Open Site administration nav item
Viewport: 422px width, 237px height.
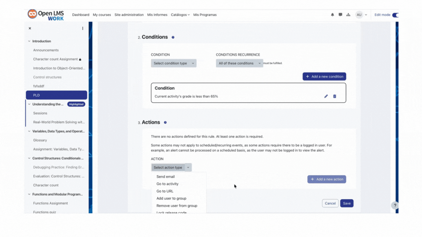pos(129,15)
